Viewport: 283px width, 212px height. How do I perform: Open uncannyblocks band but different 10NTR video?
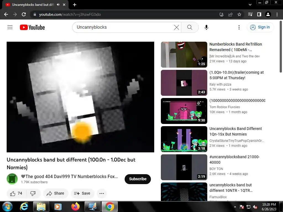pyautogui.click(x=231, y=188)
